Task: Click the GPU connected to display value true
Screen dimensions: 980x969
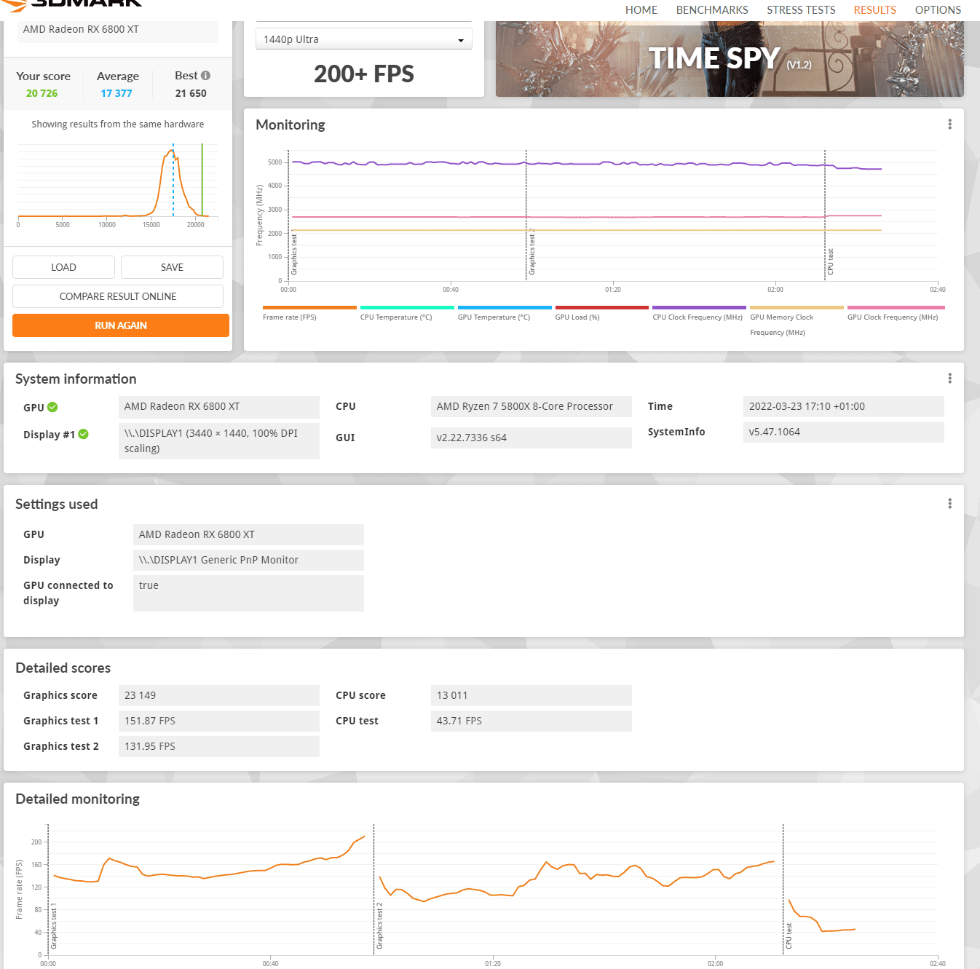Action: (248, 593)
